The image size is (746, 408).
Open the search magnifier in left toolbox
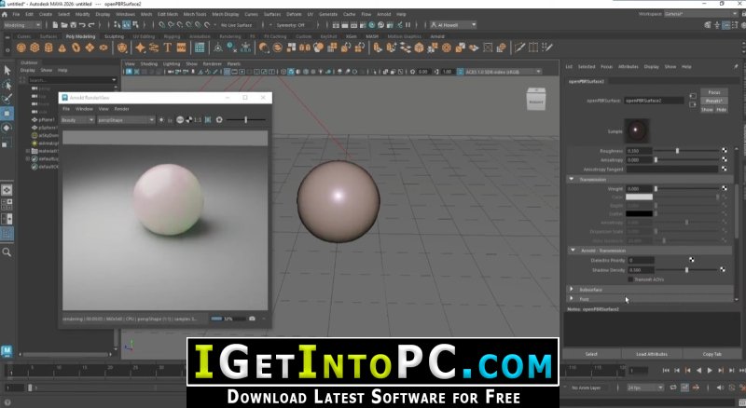click(7, 252)
